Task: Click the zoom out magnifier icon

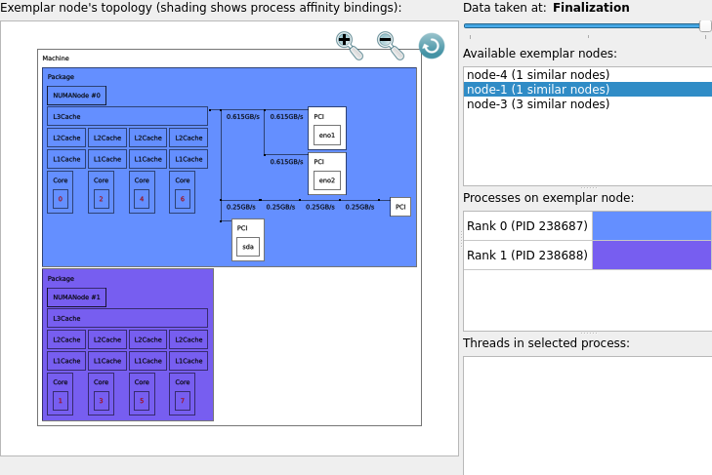Action: [x=390, y=44]
